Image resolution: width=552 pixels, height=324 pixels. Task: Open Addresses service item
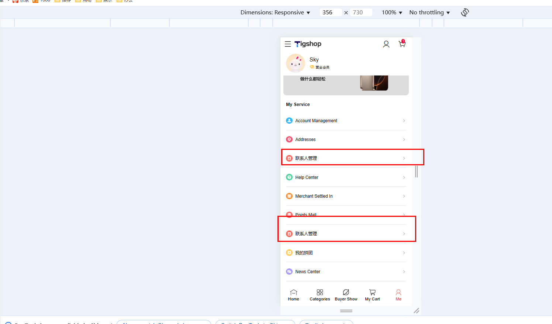click(x=306, y=140)
